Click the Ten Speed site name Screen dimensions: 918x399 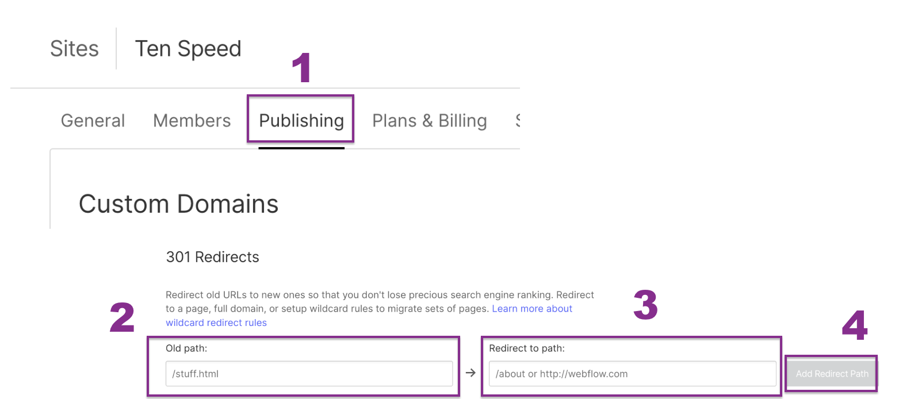188,49
